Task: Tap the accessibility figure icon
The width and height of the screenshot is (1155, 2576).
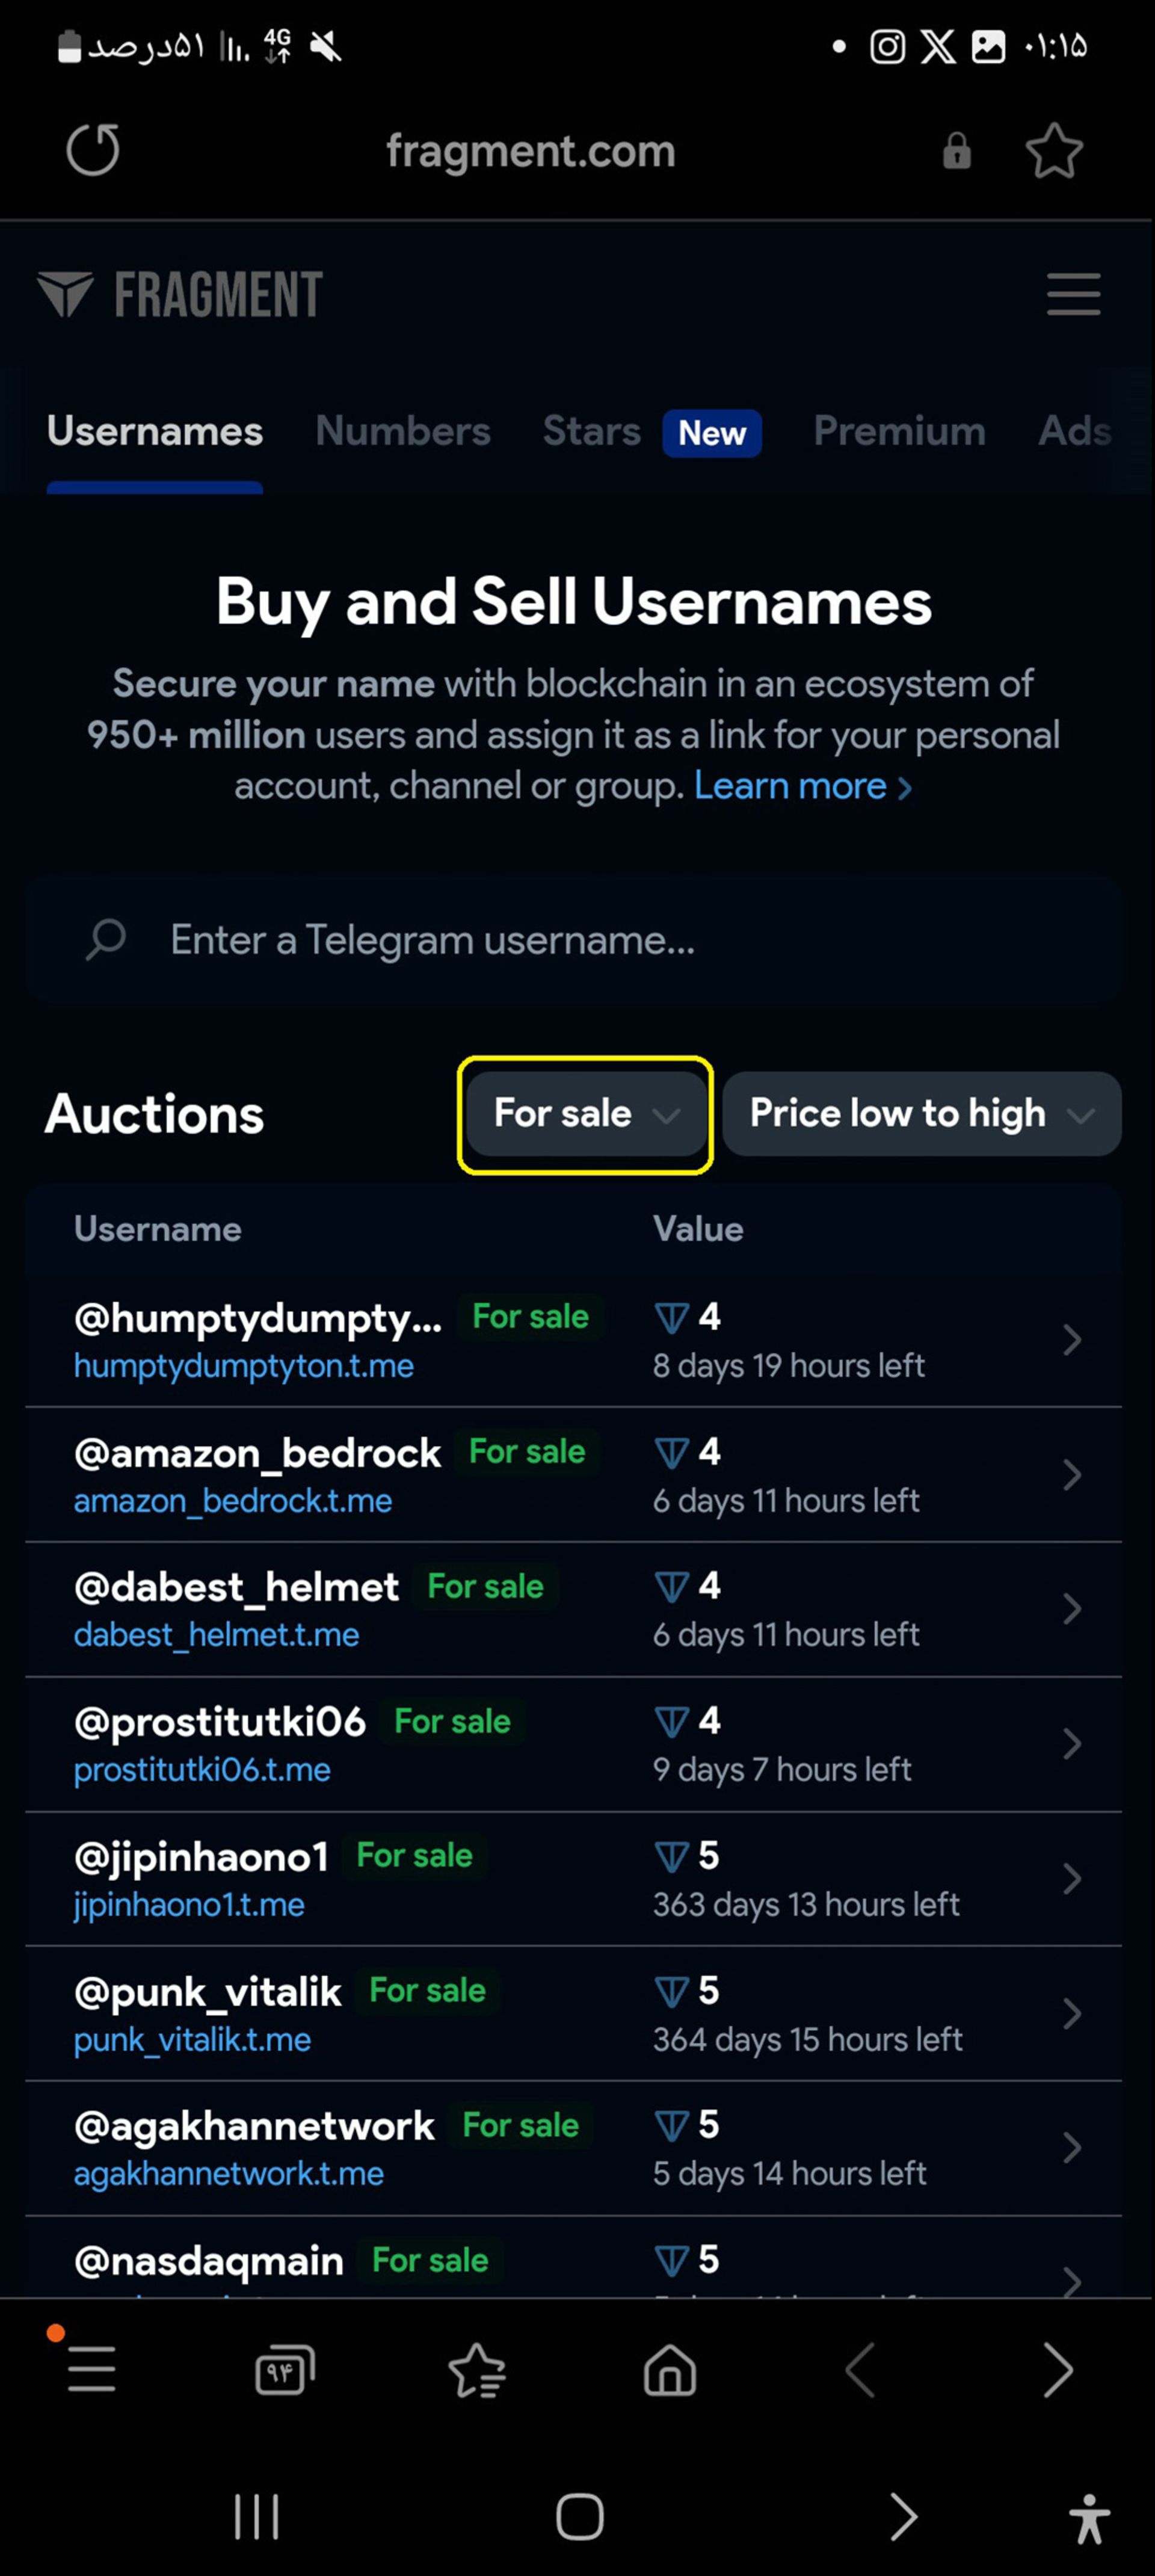Action: 1089,2517
